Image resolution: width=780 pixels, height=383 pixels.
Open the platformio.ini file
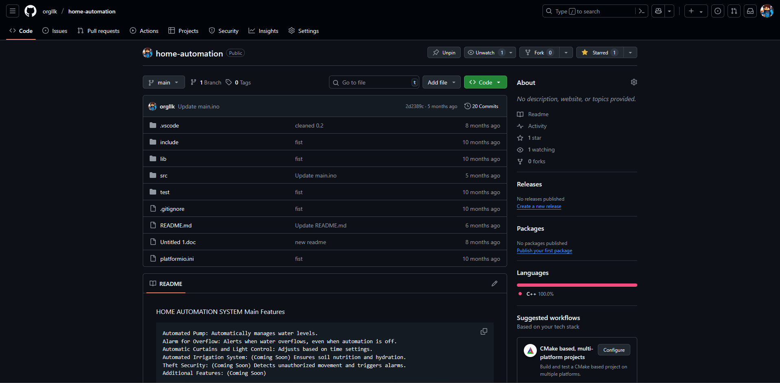[177, 259]
